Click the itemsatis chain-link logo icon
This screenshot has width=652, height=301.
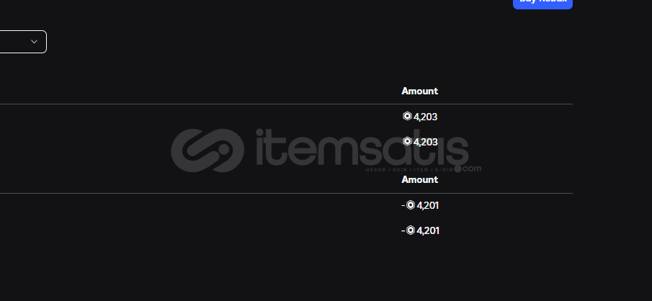click(207, 150)
